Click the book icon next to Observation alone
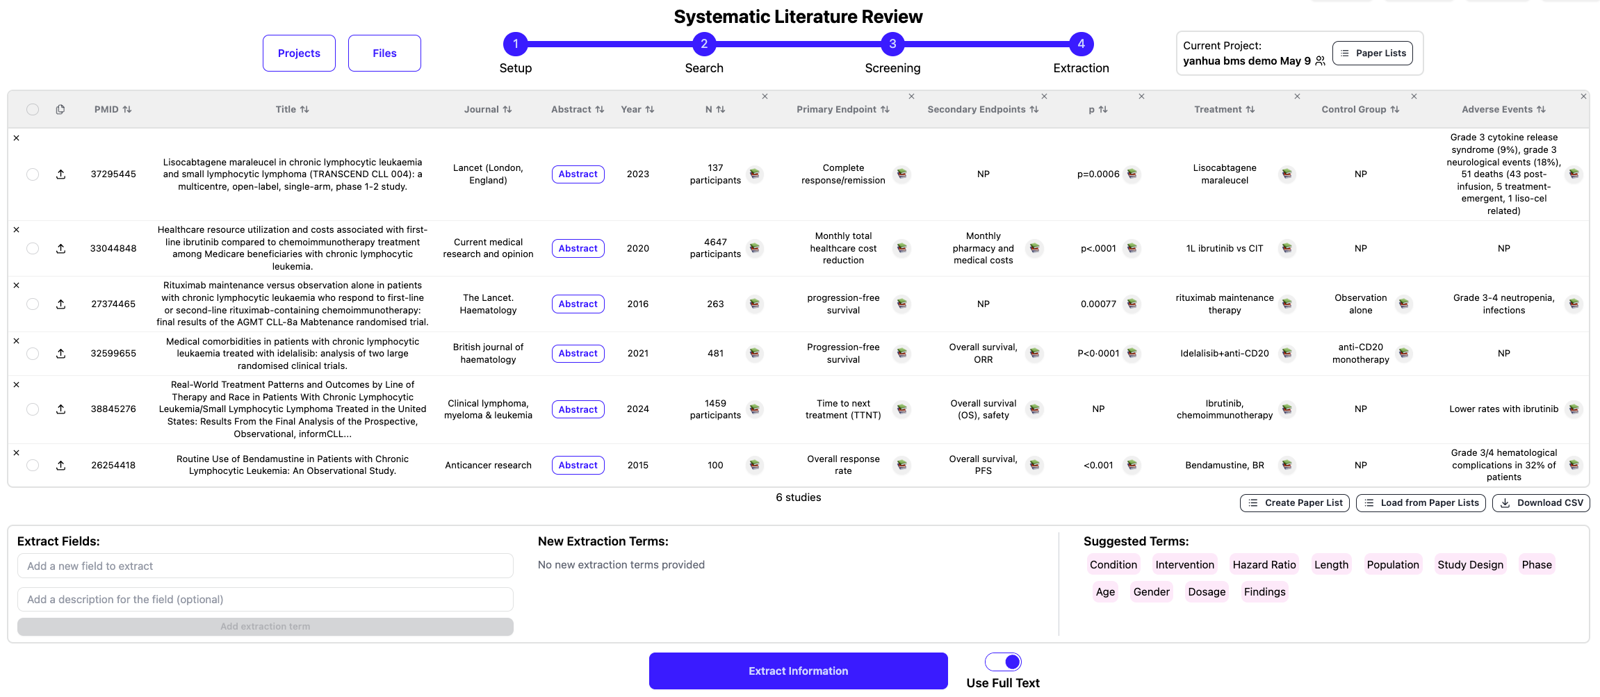 pos(1404,304)
